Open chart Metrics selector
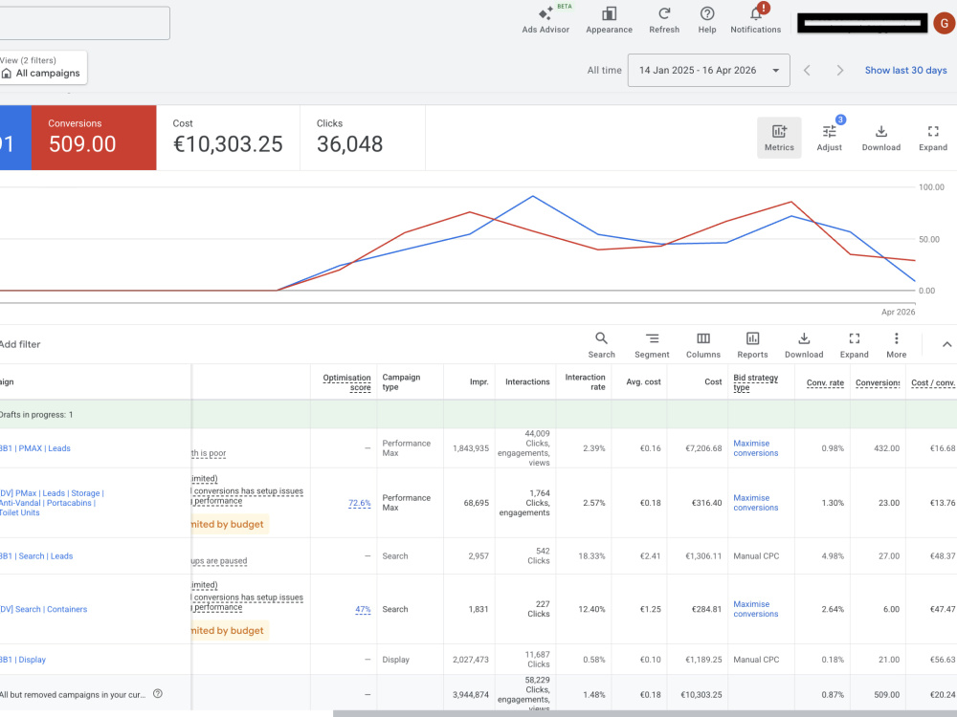The height and width of the screenshot is (717, 957). click(x=779, y=138)
